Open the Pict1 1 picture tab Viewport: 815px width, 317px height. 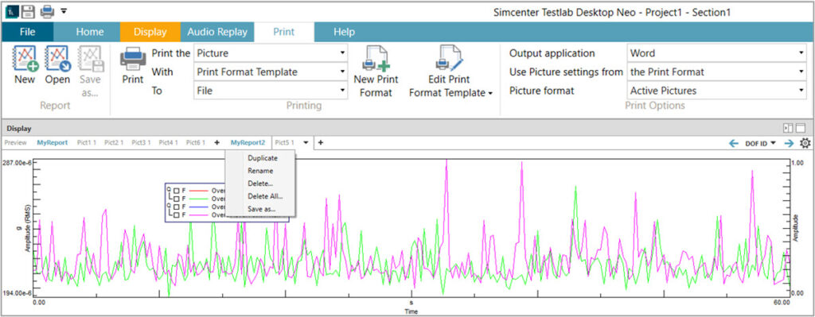[x=86, y=143]
